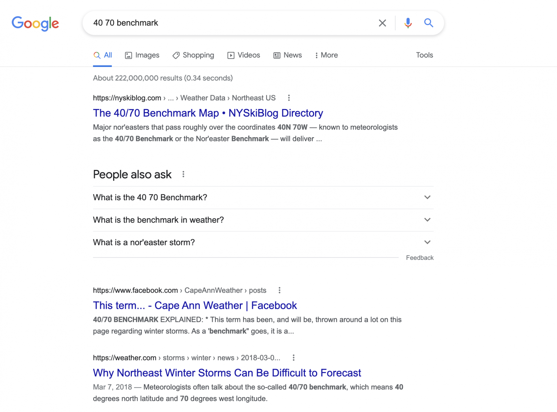Open Cape Ann Weather Facebook result

[x=195, y=305]
